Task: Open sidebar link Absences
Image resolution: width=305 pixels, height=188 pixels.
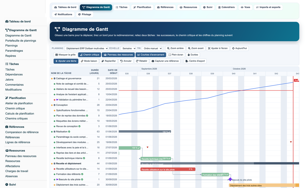Action: (x=11, y=176)
